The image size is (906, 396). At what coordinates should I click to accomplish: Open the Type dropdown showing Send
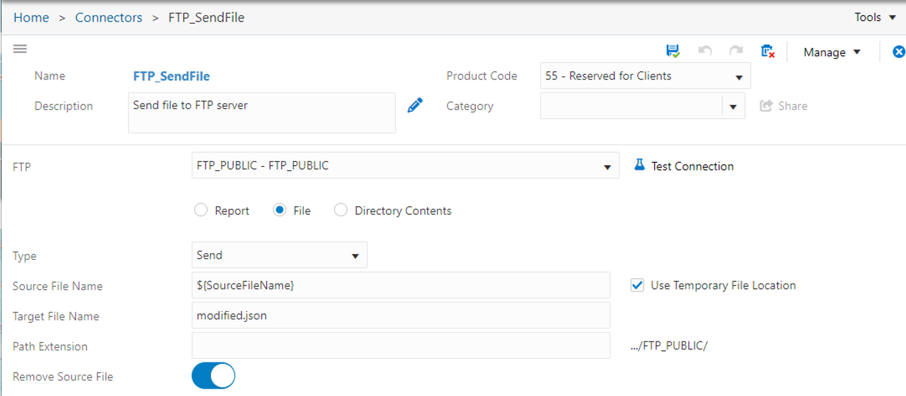[x=356, y=255]
